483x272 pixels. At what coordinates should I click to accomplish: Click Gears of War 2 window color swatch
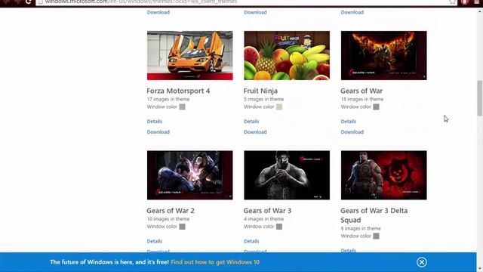[x=183, y=227]
